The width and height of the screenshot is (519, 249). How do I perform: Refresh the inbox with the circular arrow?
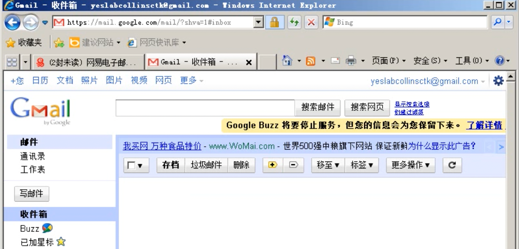click(452, 165)
